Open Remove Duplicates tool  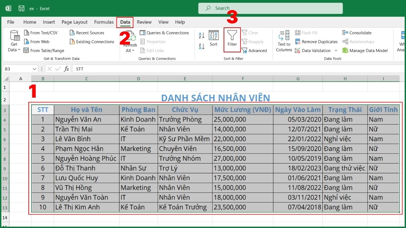pyautogui.click(x=316, y=42)
